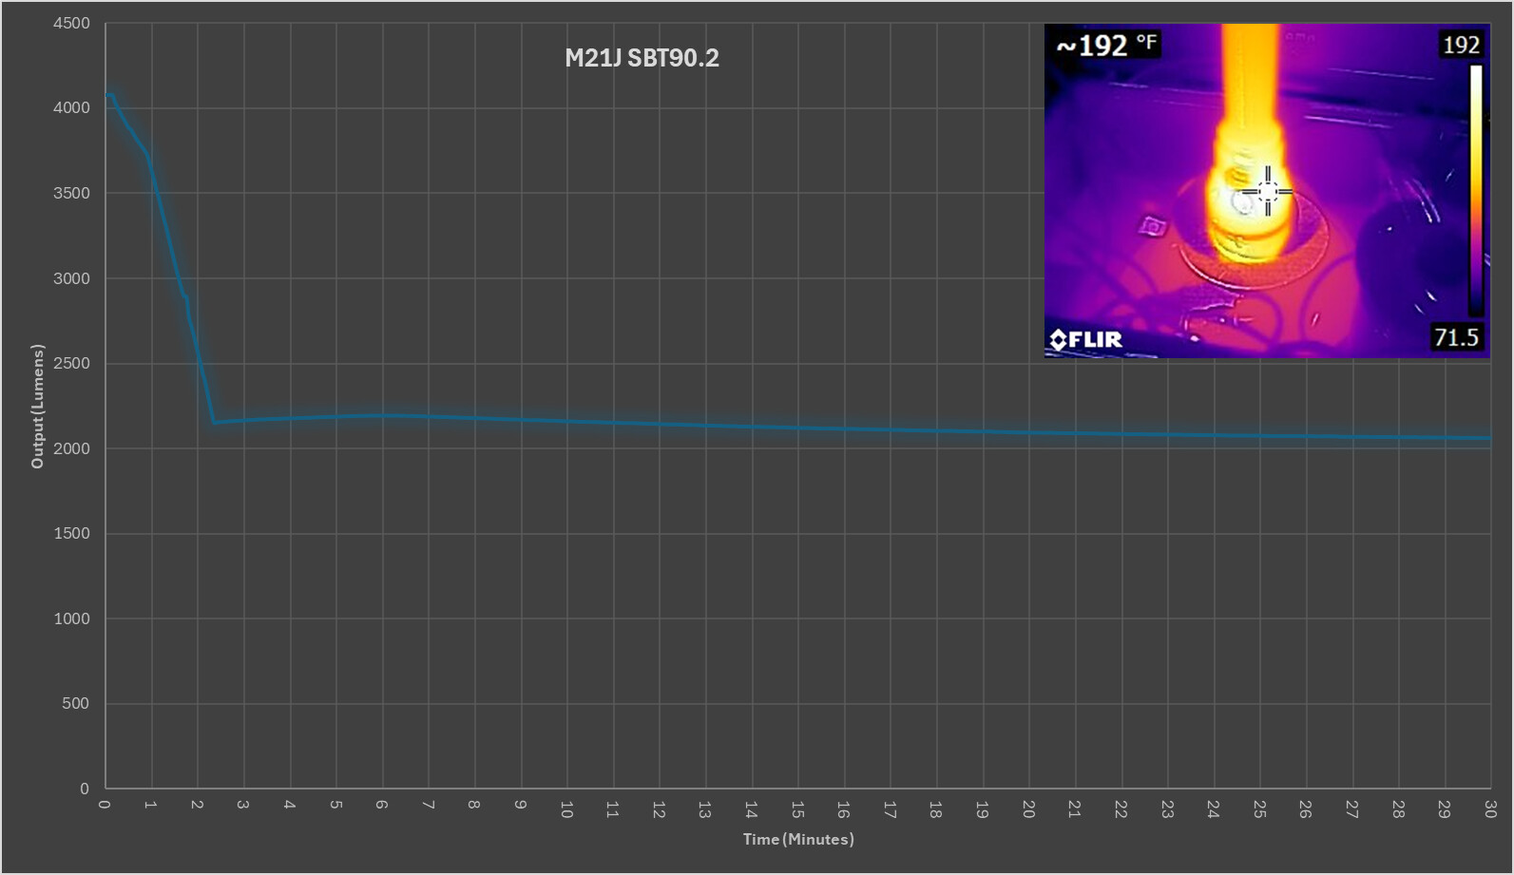The image size is (1514, 875).
Task: Click the FLIR logo in thermal image
Action: [1085, 339]
